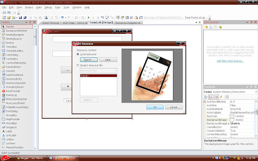
Task: Click Cancel in Select Resource dialog
Action: [x=174, y=107]
